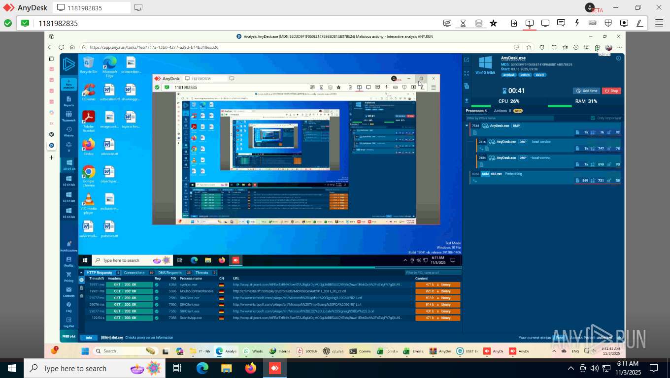Click the favorite star icon in AnyDesk toolbar

[493, 23]
